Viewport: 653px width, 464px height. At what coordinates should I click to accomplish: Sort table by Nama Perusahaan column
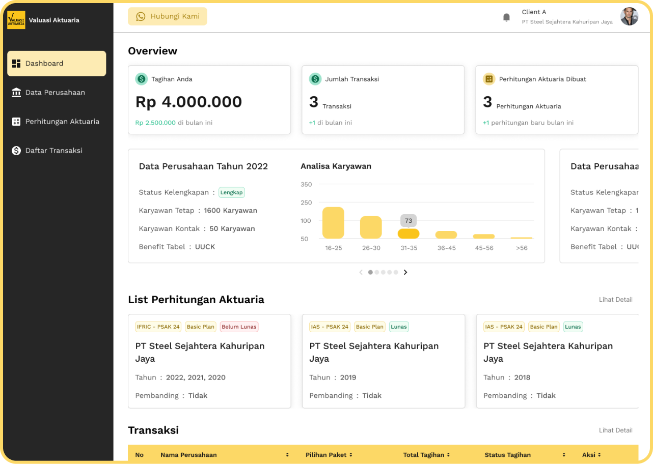287,455
